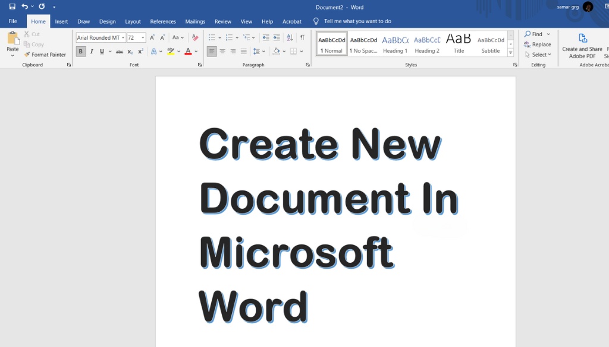609x347 pixels.
Task: Toggle underline on selected text
Action: 101,51
